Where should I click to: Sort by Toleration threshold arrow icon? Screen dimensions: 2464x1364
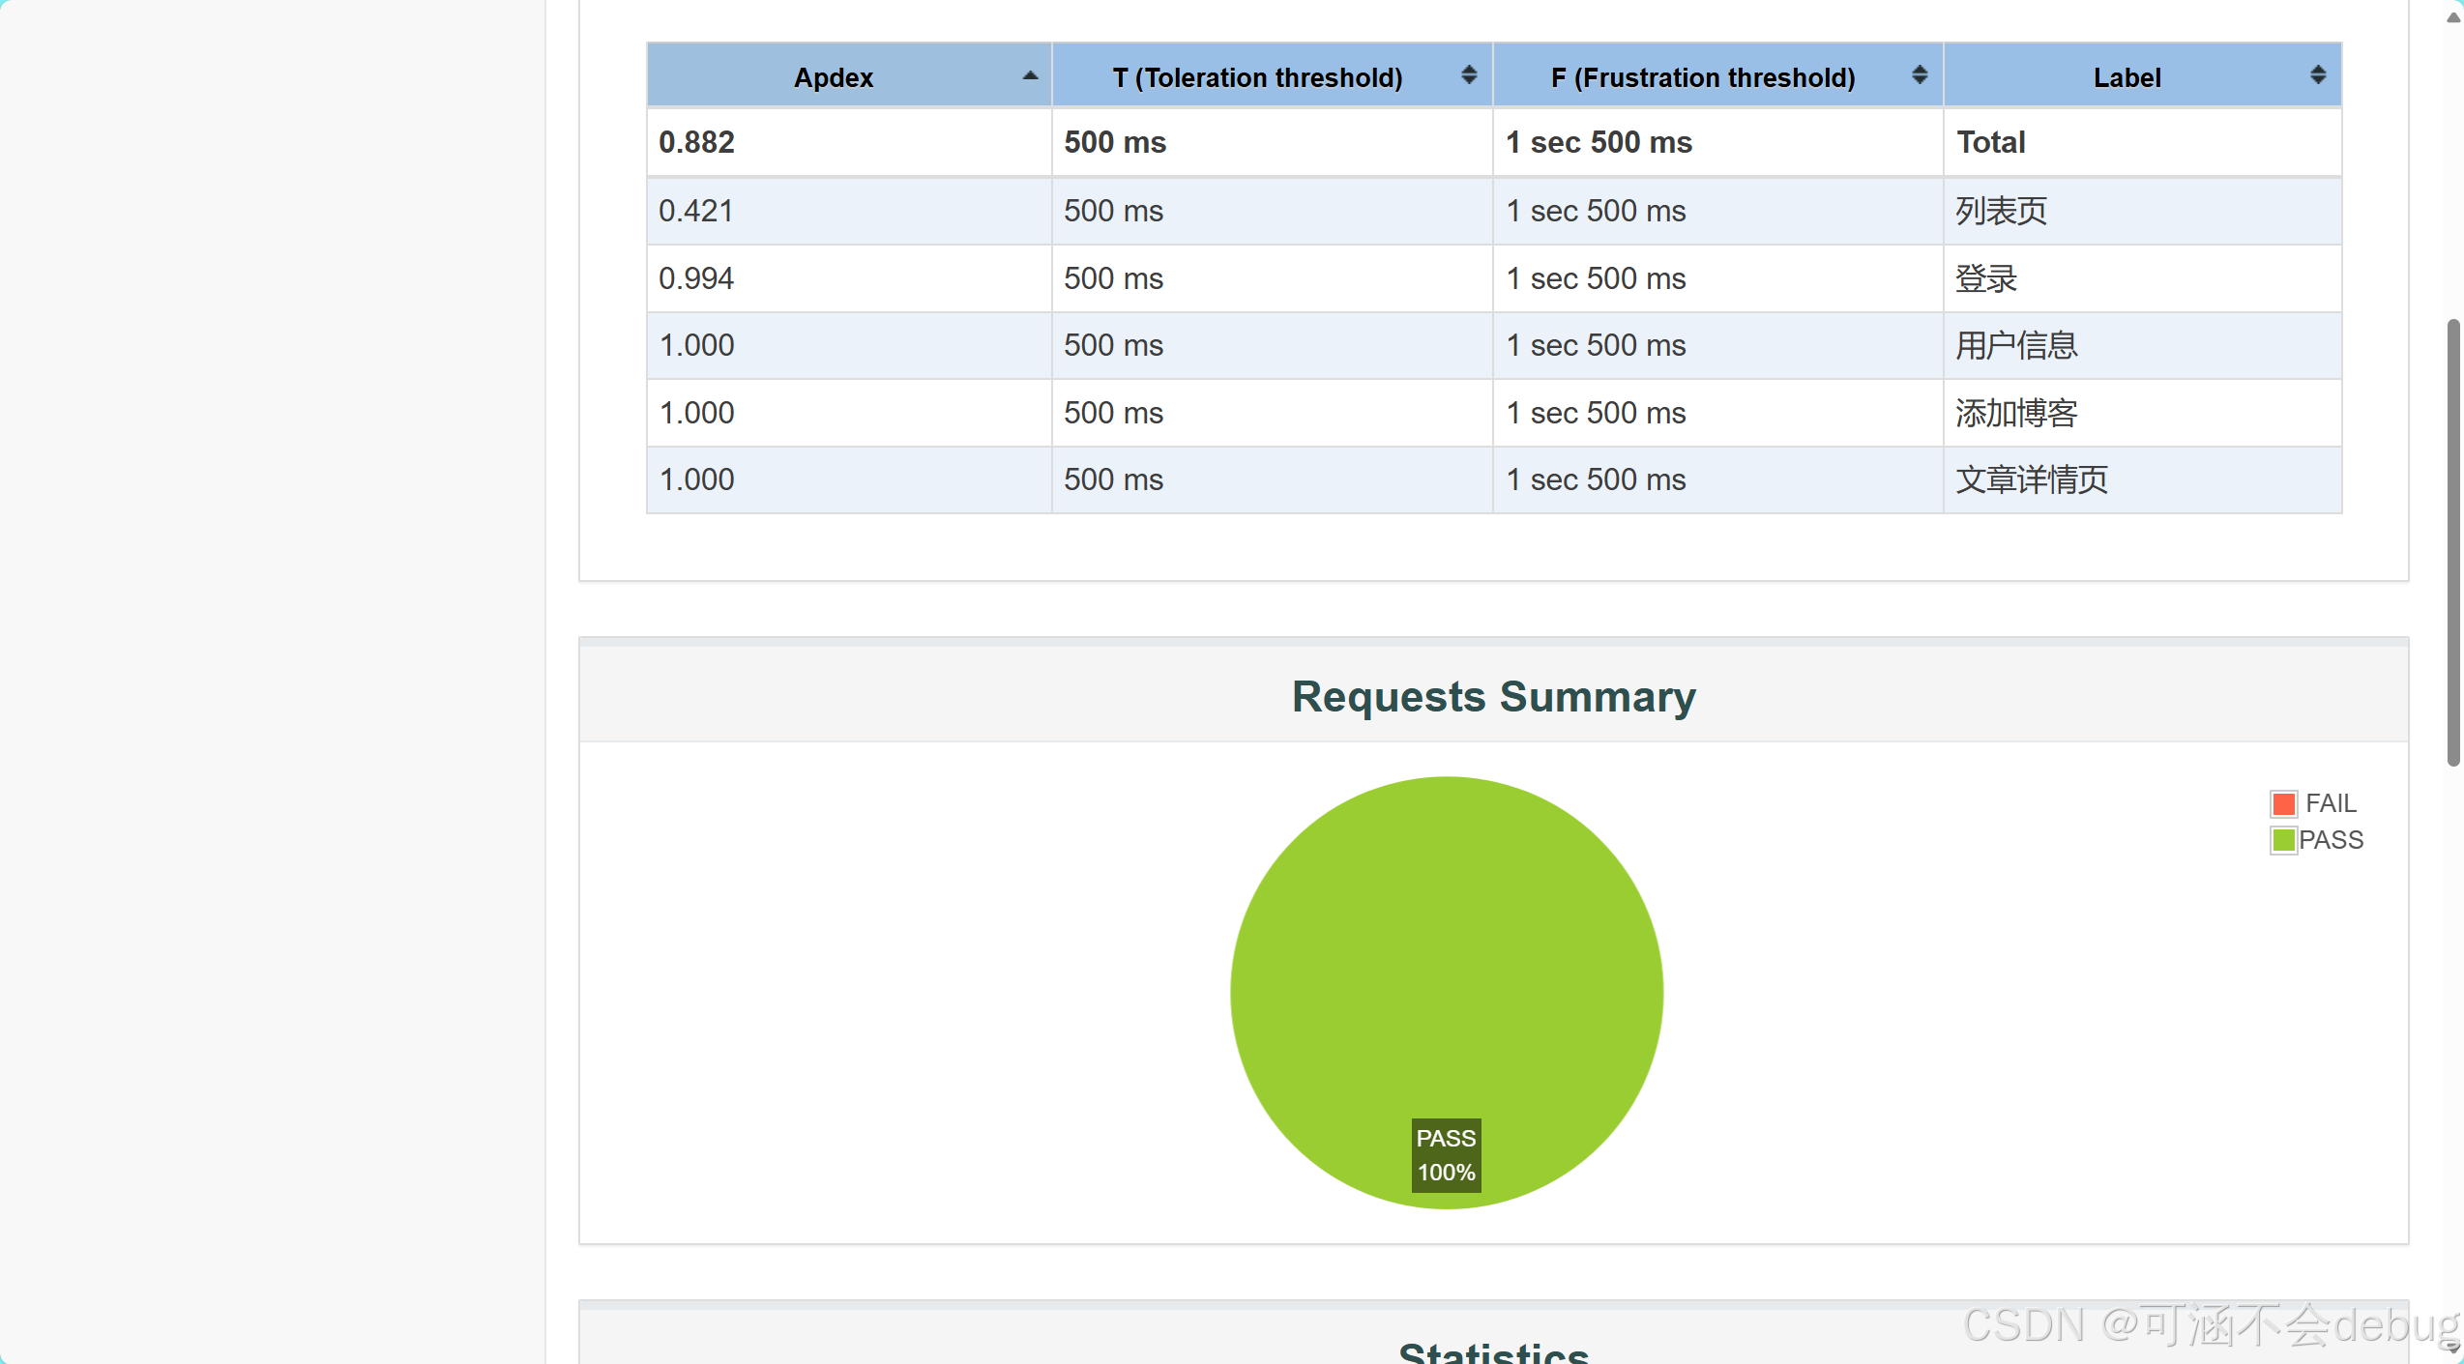click(1468, 75)
